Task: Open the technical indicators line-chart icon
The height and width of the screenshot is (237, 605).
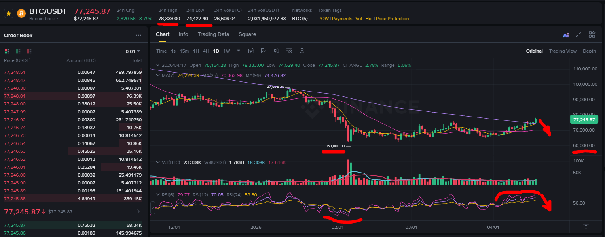Action: tap(264, 51)
